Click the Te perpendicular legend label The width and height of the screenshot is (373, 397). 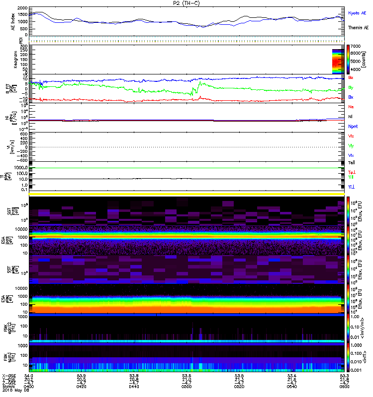click(x=351, y=171)
